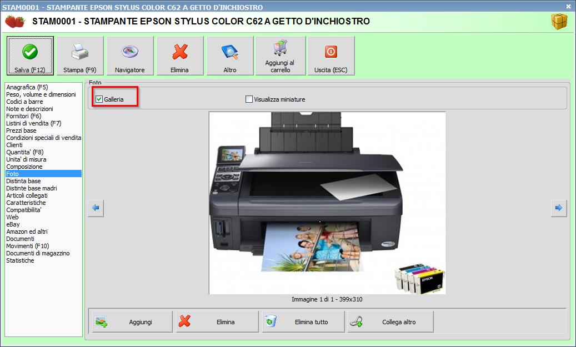Click the Epson printer product image
The height and width of the screenshot is (347, 576).
pos(327,203)
